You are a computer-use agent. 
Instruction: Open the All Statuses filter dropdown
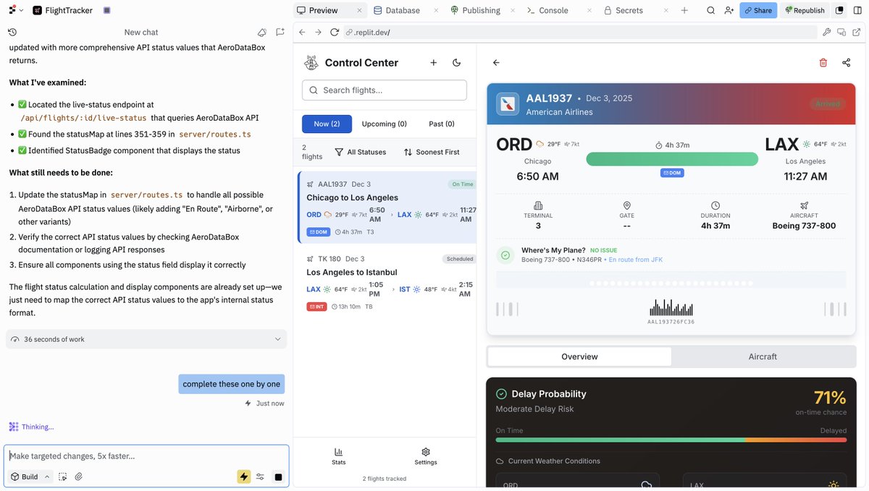[x=361, y=153]
